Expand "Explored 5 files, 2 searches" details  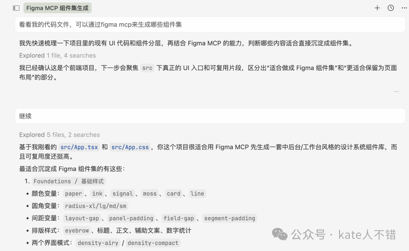(59, 135)
